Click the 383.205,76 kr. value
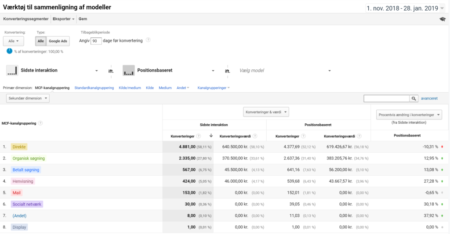Screen dimensions: 450x234 click(x=340, y=158)
